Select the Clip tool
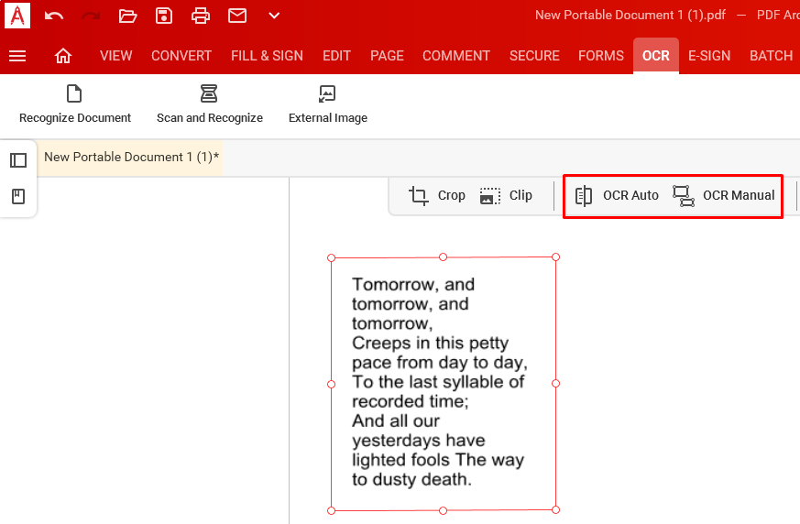This screenshot has height=524, width=800. tap(506, 195)
